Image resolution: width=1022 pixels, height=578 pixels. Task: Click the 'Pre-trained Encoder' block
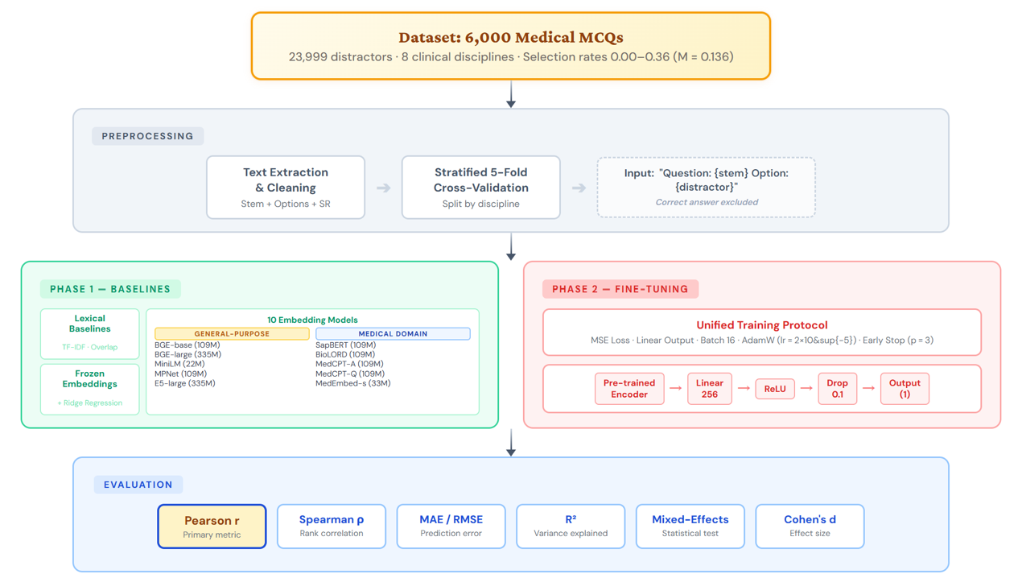pyautogui.click(x=629, y=389)
